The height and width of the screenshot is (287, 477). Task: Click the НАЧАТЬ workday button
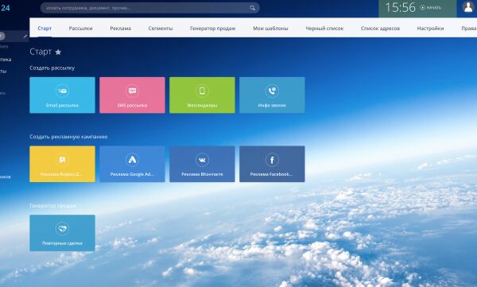point(430,8)
